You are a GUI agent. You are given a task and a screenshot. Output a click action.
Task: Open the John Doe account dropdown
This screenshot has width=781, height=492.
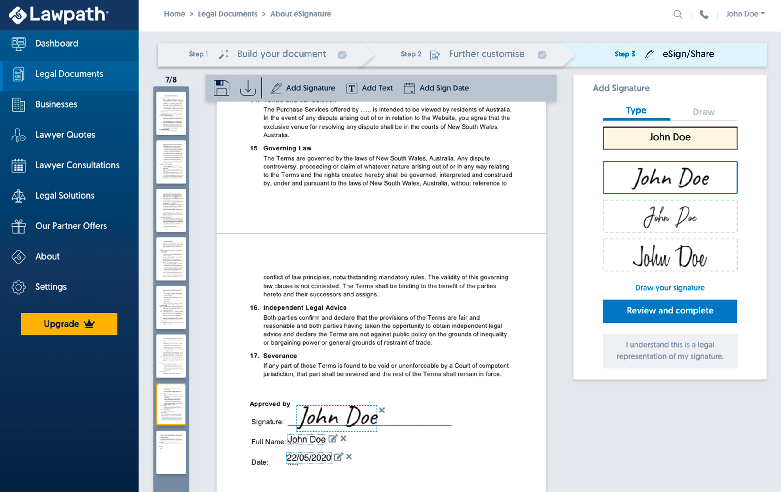[745, 14]
